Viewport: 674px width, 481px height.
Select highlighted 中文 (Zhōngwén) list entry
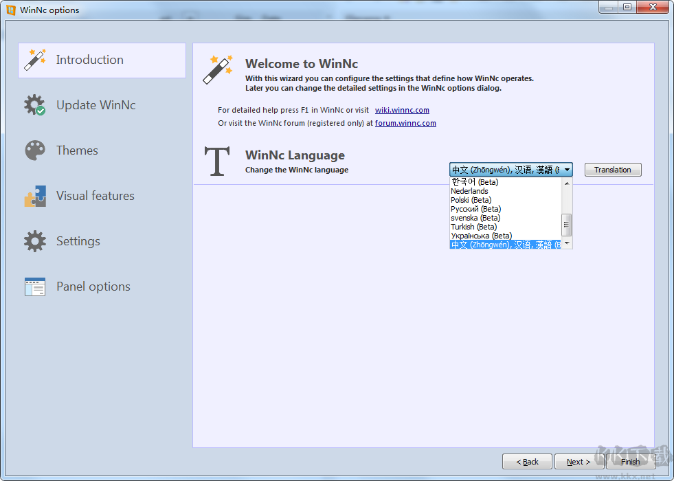click(505, 245)
